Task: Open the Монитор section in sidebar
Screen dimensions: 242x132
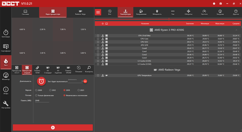Action: pos(6,76)
